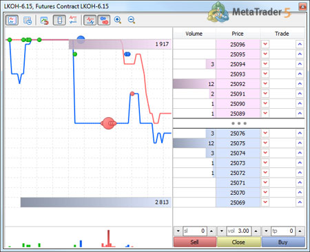Viewport: 310px width, 252px height.
Task: Click the blue Buy button
Action: point(283,242)
